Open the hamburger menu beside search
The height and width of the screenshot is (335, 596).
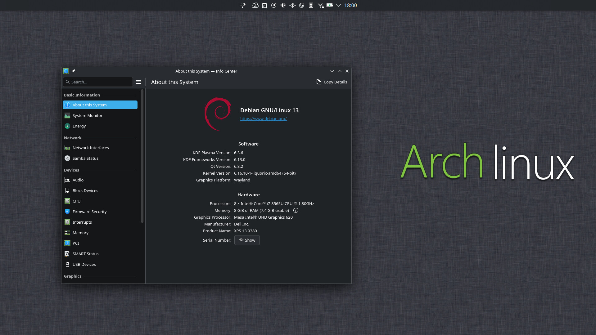click(x=139, y=82)
